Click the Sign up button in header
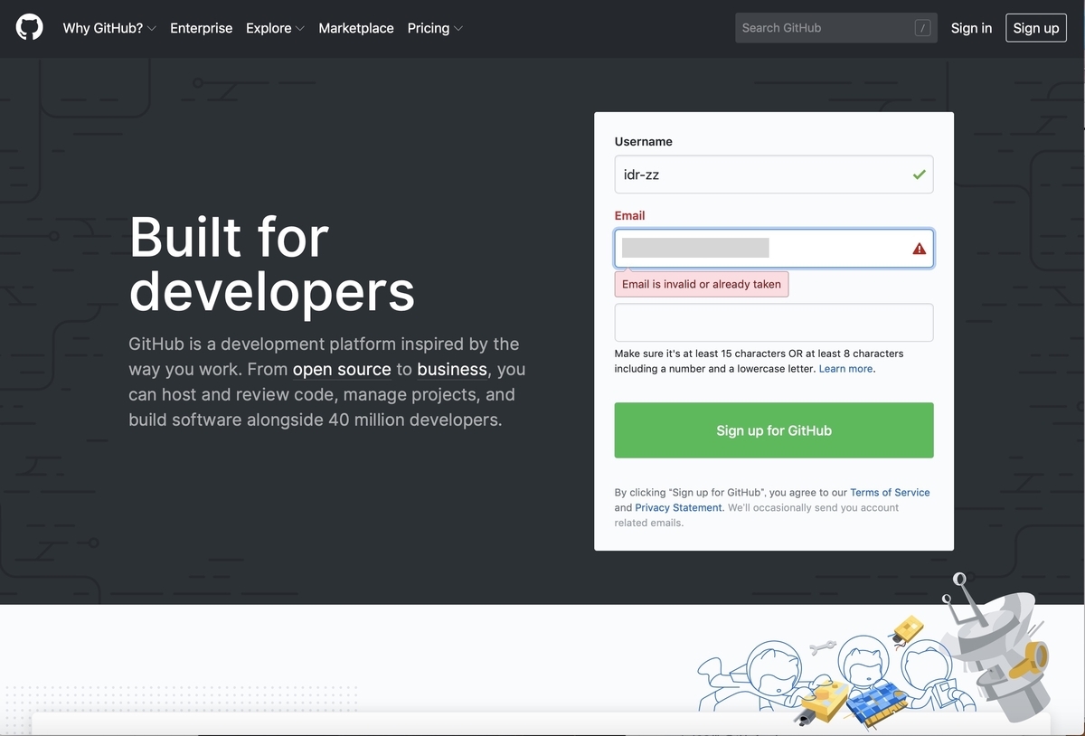1085x736 pixels. pos(1036,28)
